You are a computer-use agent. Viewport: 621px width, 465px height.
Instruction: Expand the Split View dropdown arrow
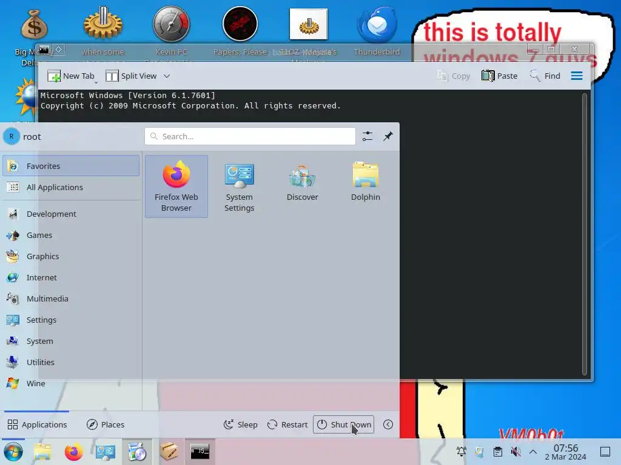[x=167, y=76]
